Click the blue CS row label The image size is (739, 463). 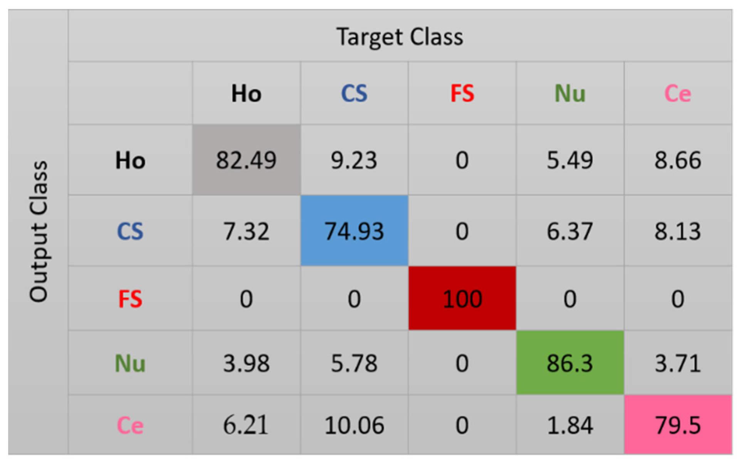tap(130, 231)
